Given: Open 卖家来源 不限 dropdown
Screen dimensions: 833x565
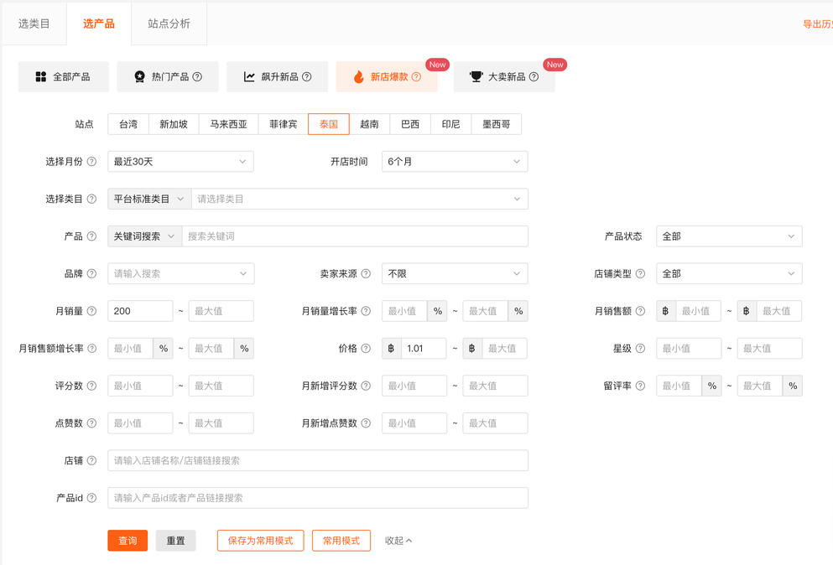Looking at the screenshot, I should click(455, 273).
